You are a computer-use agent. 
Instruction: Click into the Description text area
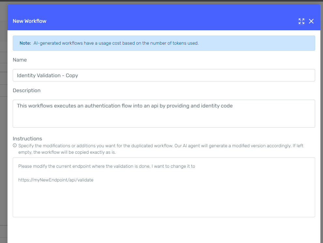164,119
